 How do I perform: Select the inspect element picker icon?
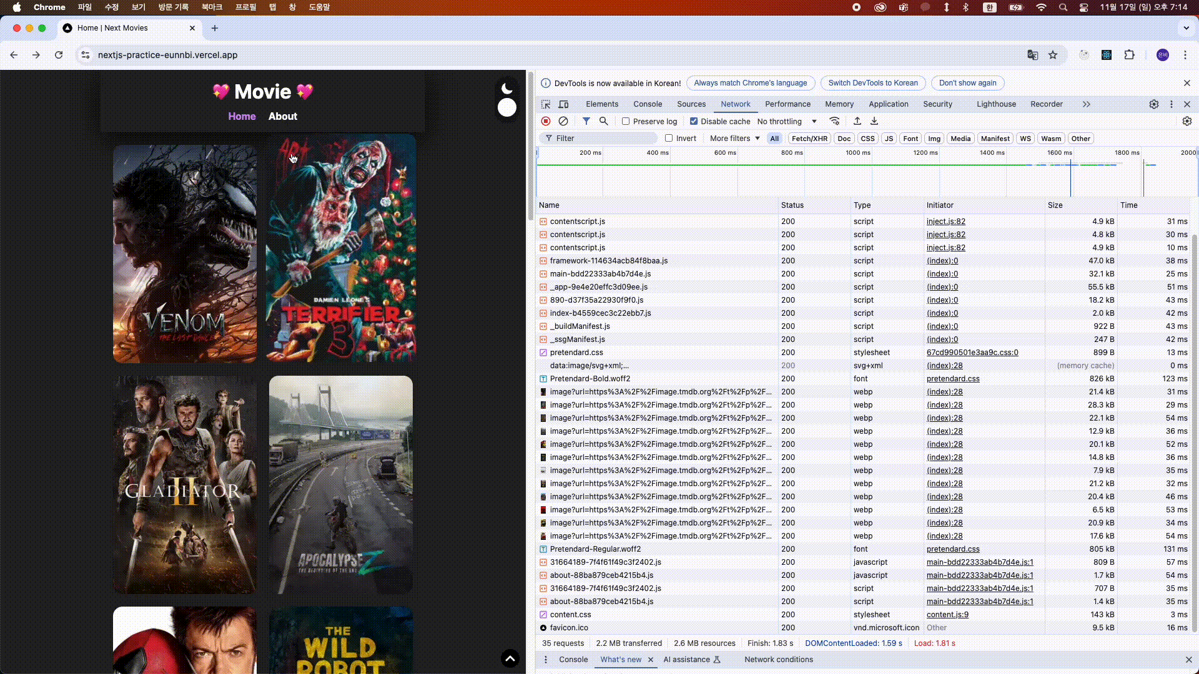coord(546,104)
